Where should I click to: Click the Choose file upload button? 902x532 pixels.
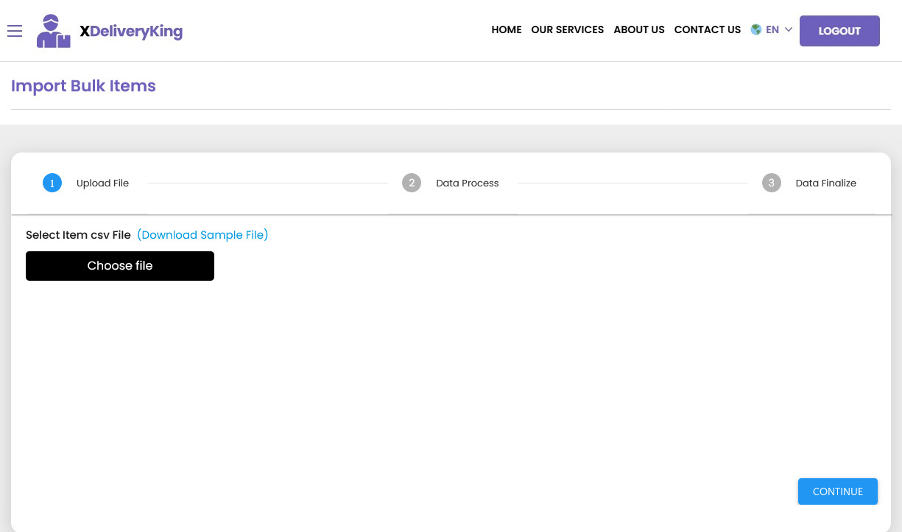pyautogui.click(x=120, y=266)
